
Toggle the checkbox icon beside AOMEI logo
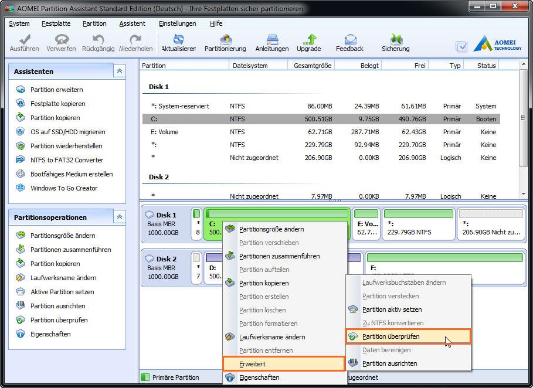461,46
